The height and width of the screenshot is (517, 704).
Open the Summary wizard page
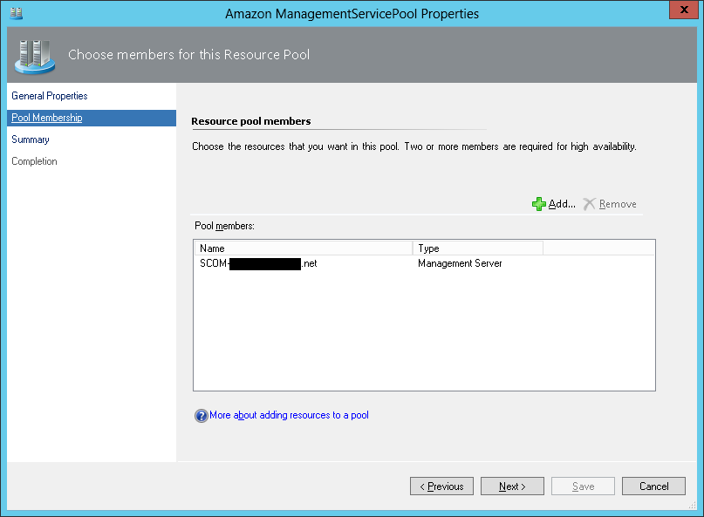pyautogui.click(x=30, y=139)
